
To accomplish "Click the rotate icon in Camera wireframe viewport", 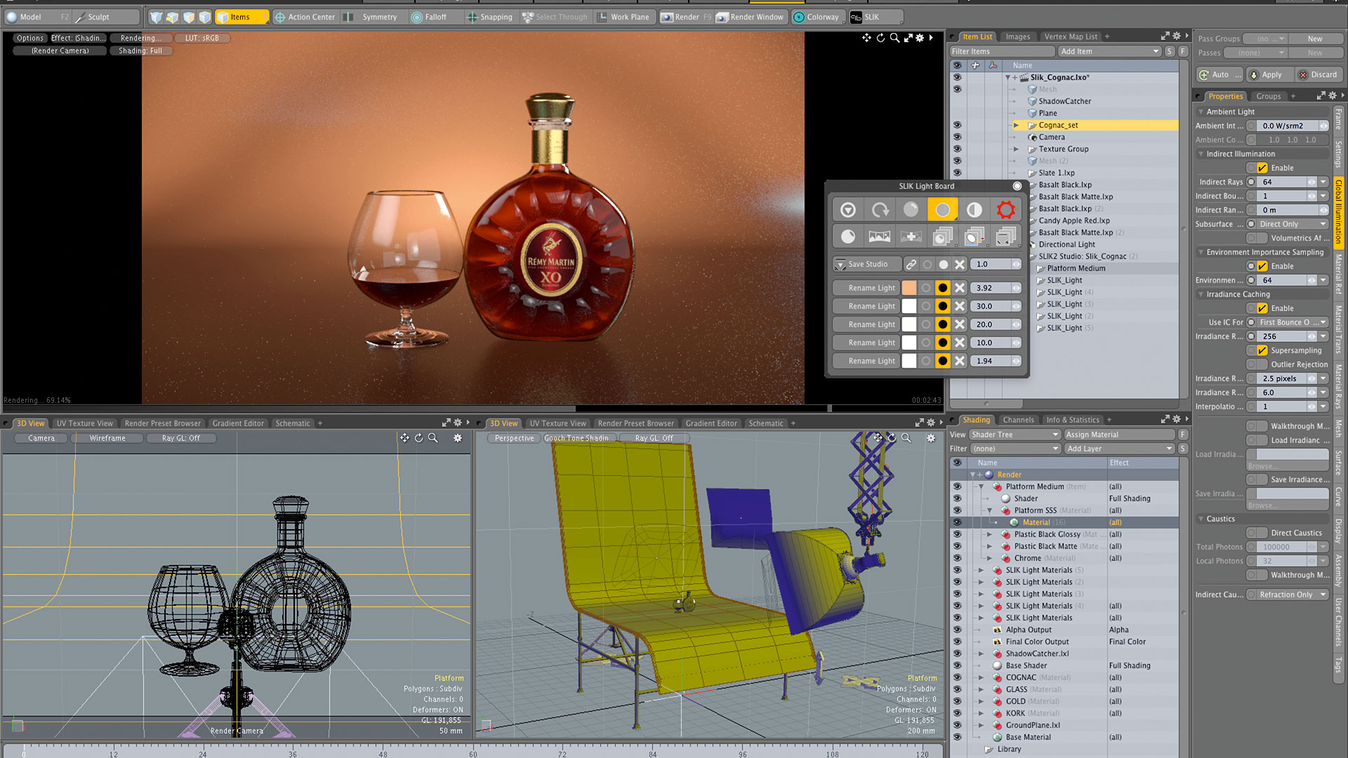I will [419, 438].
